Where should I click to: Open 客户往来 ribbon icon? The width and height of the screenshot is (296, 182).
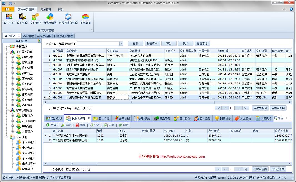point(9,19)
